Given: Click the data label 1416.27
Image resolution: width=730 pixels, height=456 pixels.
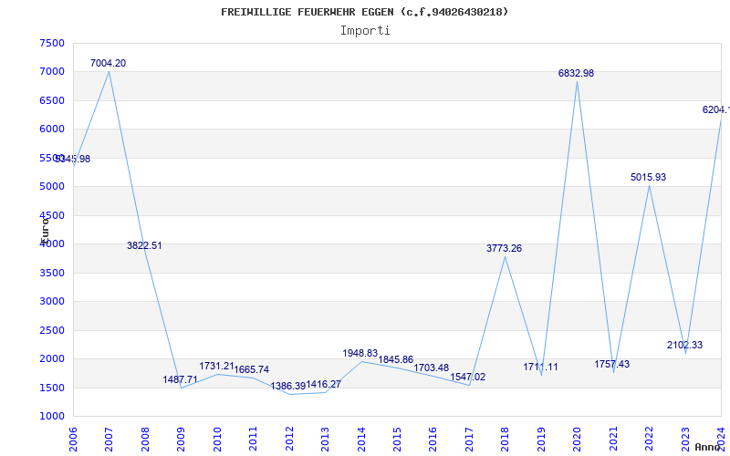Looking at the screenshot, I should 324,384.
